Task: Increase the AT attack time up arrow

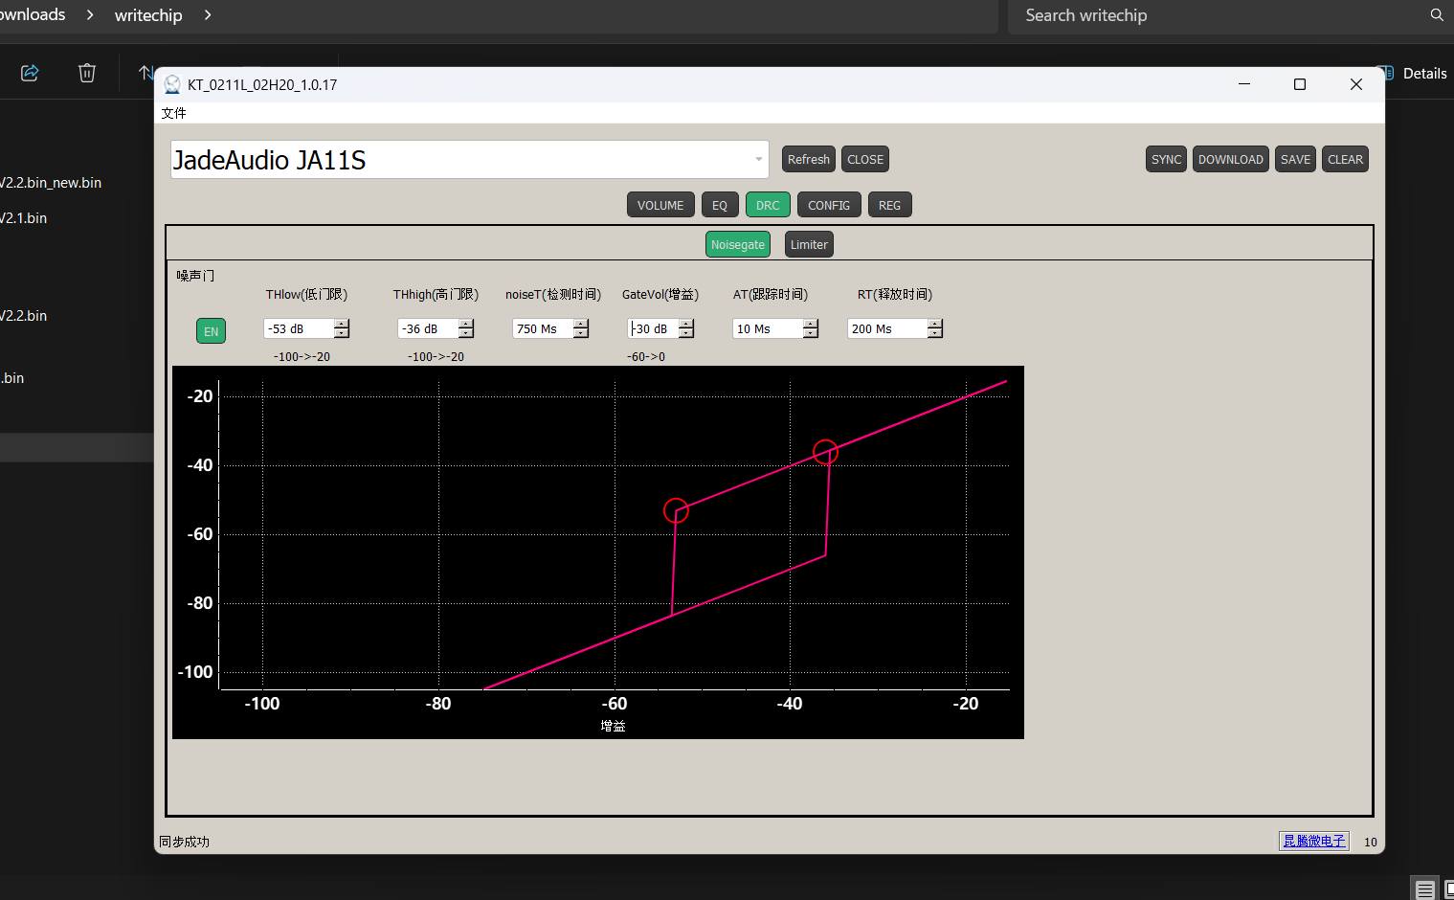Action: coord(811,324)
